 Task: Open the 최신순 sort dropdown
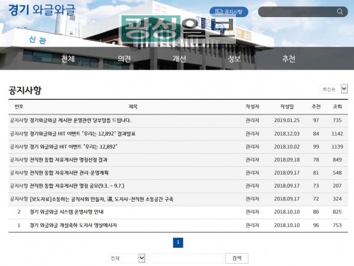click(334, 89)
